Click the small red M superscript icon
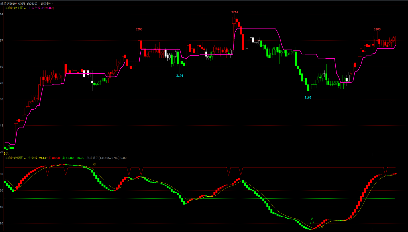 coord(17,3)
